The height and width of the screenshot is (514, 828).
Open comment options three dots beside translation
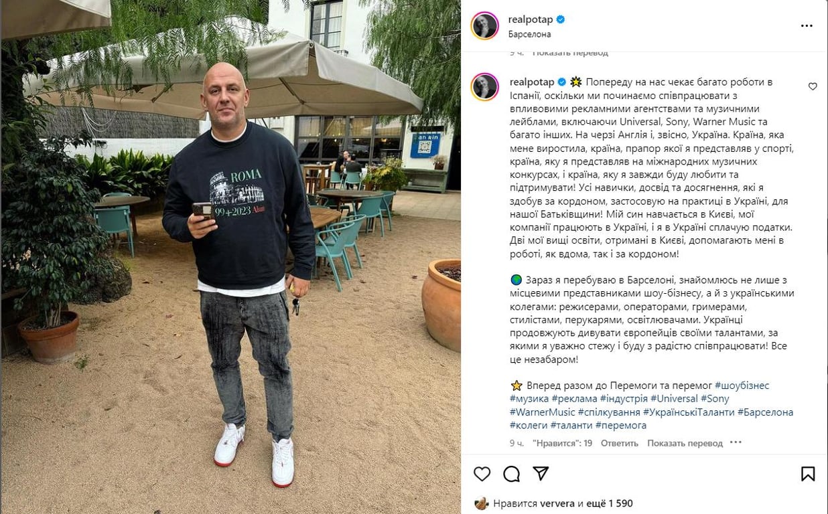pyautogui.click(x=736, y=442)
